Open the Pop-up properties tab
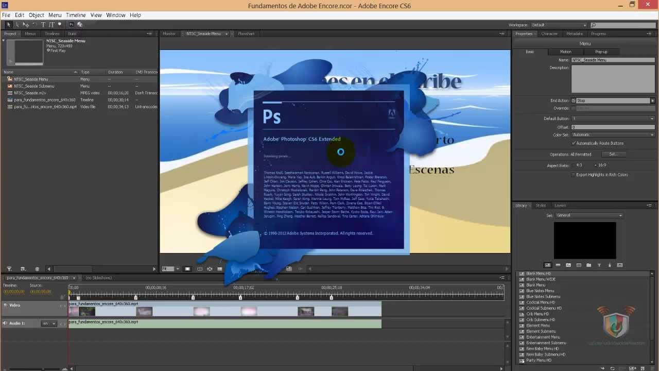This screenshot has height=371, width=659. (601, 52)
